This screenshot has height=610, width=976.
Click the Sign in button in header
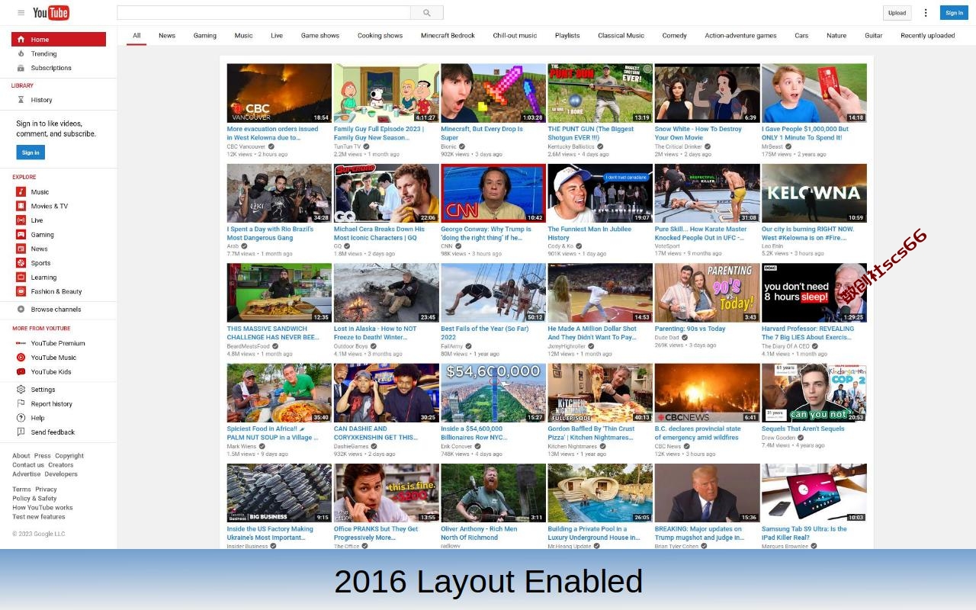pyautogui.click(x=954, y=13)
